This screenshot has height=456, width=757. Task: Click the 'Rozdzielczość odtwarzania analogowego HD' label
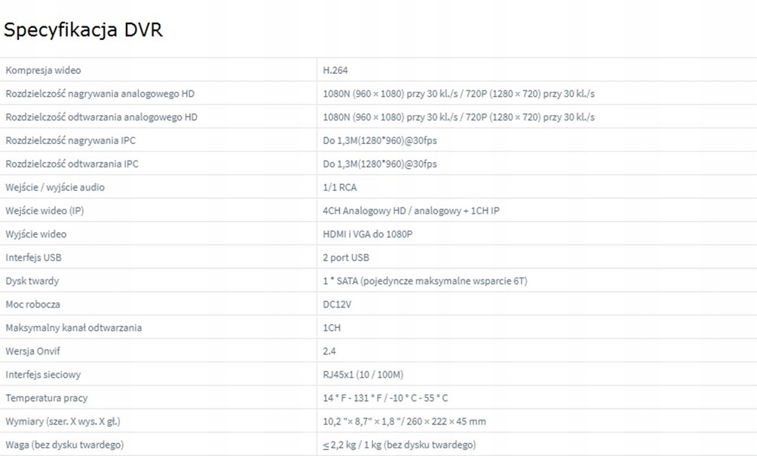pyautogui.click(x=101, y=117)
